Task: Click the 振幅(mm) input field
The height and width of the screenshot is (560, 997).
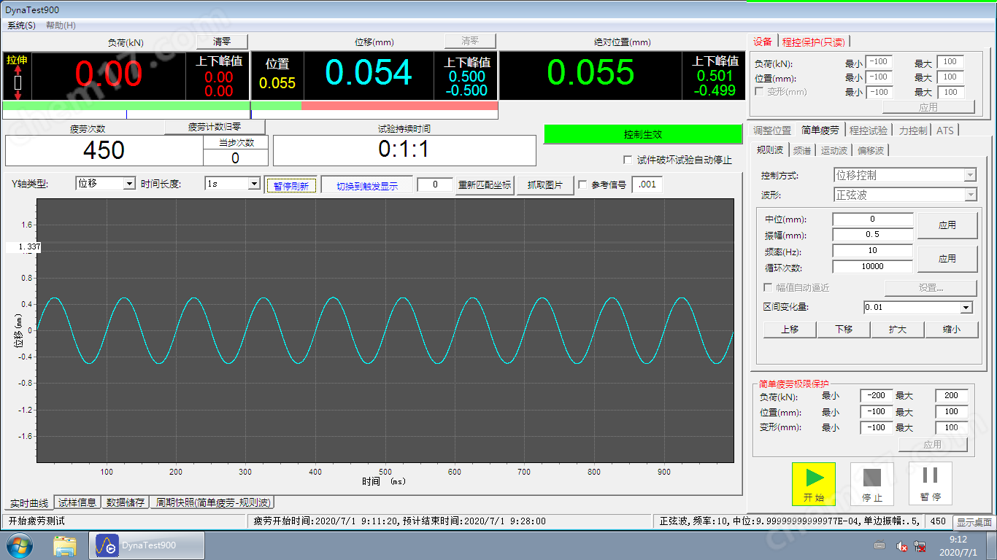Action: (x=873, y=235)
